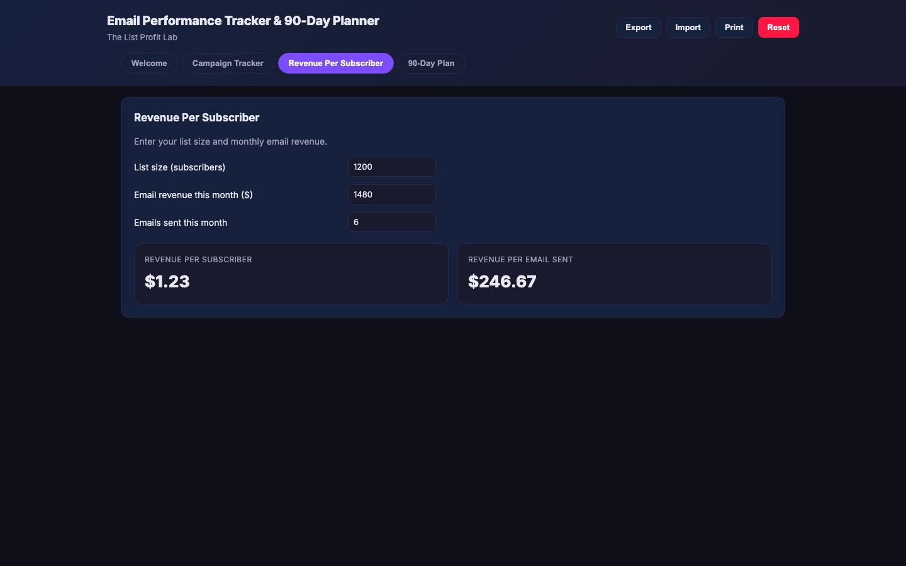Click the Import button
The height and width of the screenshot is (566, 906).
click(x=688, y=28)
